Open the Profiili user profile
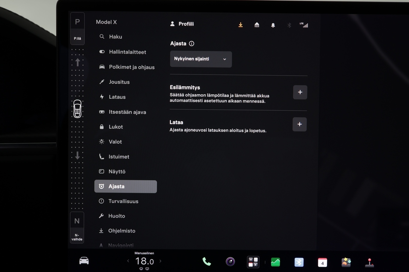The image size is (409, 272). coord(182,24)
